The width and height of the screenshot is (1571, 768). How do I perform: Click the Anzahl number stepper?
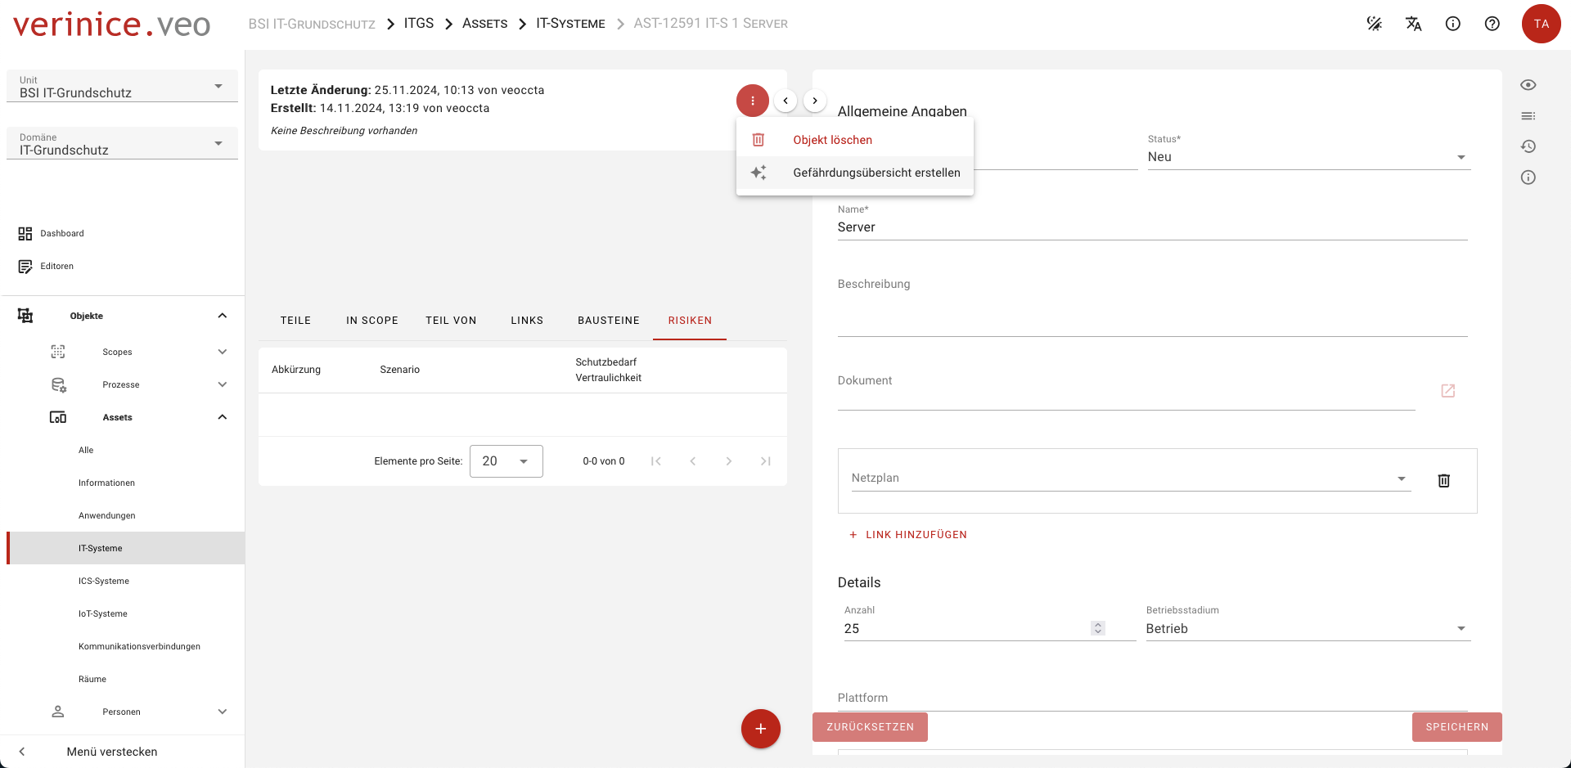1098,628
